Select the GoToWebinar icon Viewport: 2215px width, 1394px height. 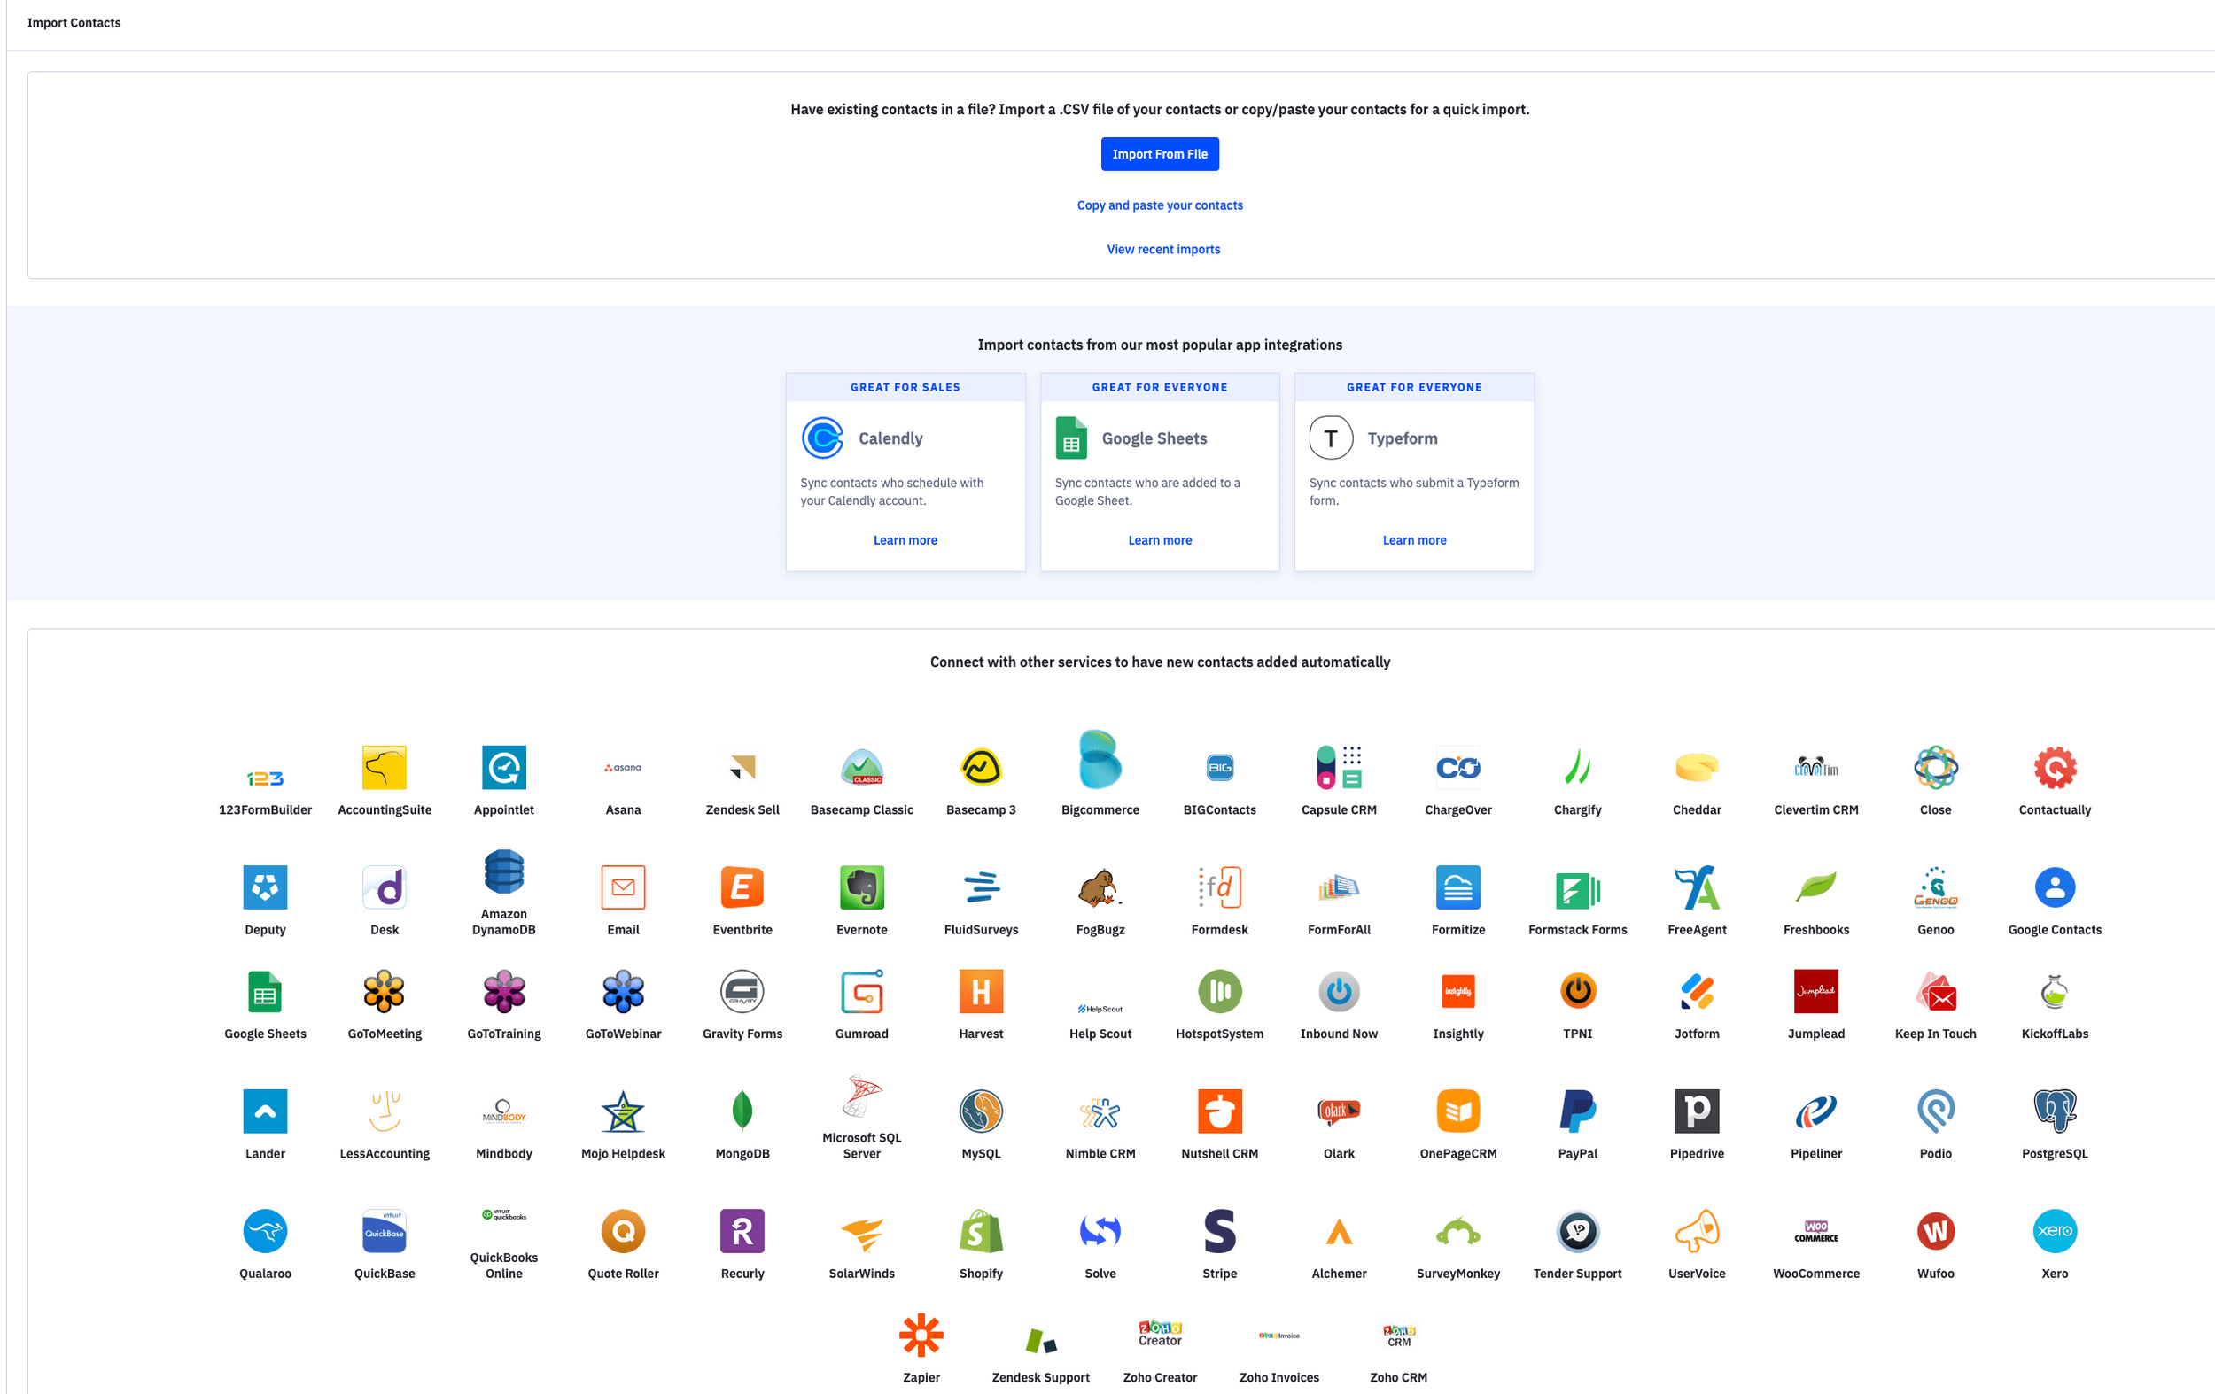click(623, 991)
